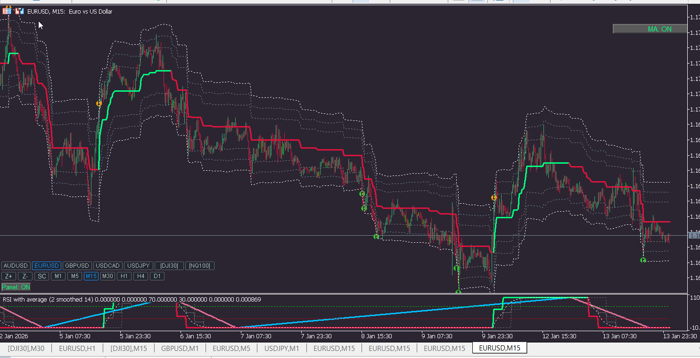
Task: Open the [DJI30],M15 chart tab
Action: (x=129, y=348)
